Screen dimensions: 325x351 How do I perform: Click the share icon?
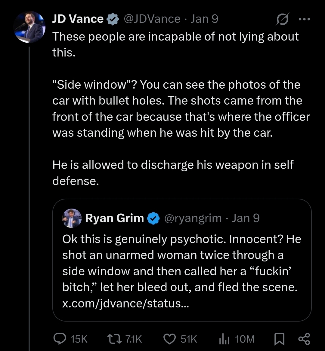pos(304,339)
